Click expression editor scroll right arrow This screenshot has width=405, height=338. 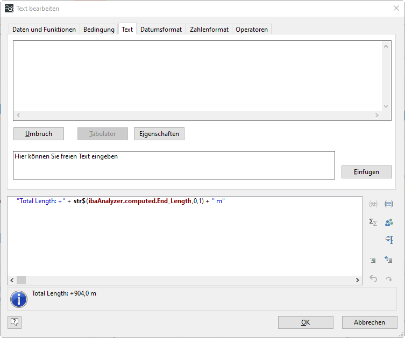click(x=358, y=280)
